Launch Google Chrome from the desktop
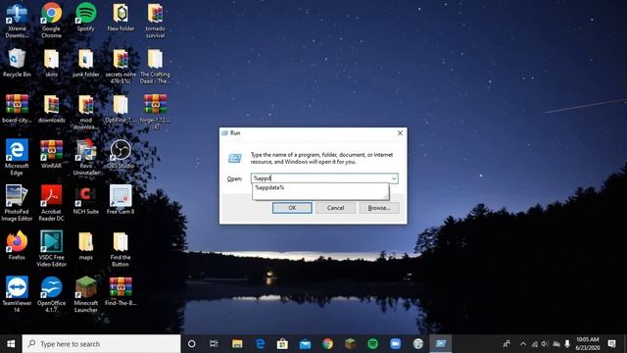This screenshot has height=353, width=627. [x=51, y=20]
